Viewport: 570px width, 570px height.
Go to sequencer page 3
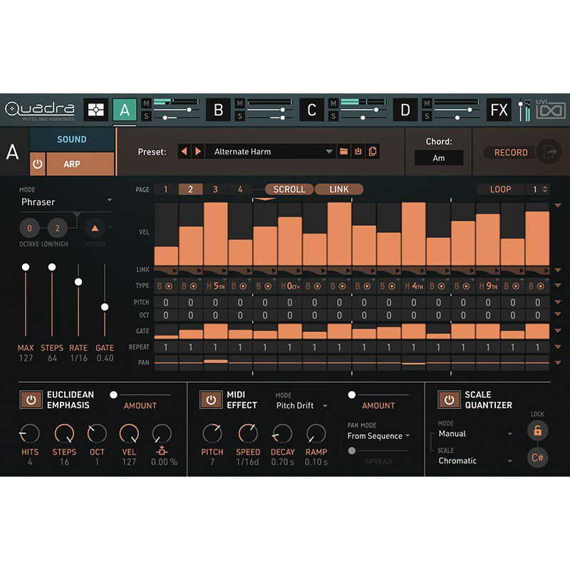tap(215, 189)
